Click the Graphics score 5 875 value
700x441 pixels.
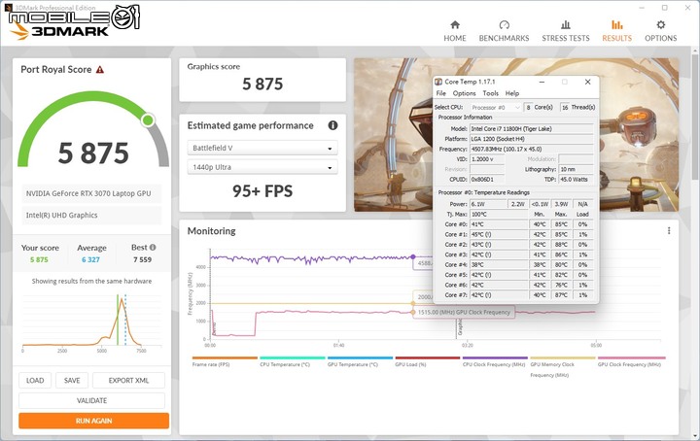click(262, 84)
